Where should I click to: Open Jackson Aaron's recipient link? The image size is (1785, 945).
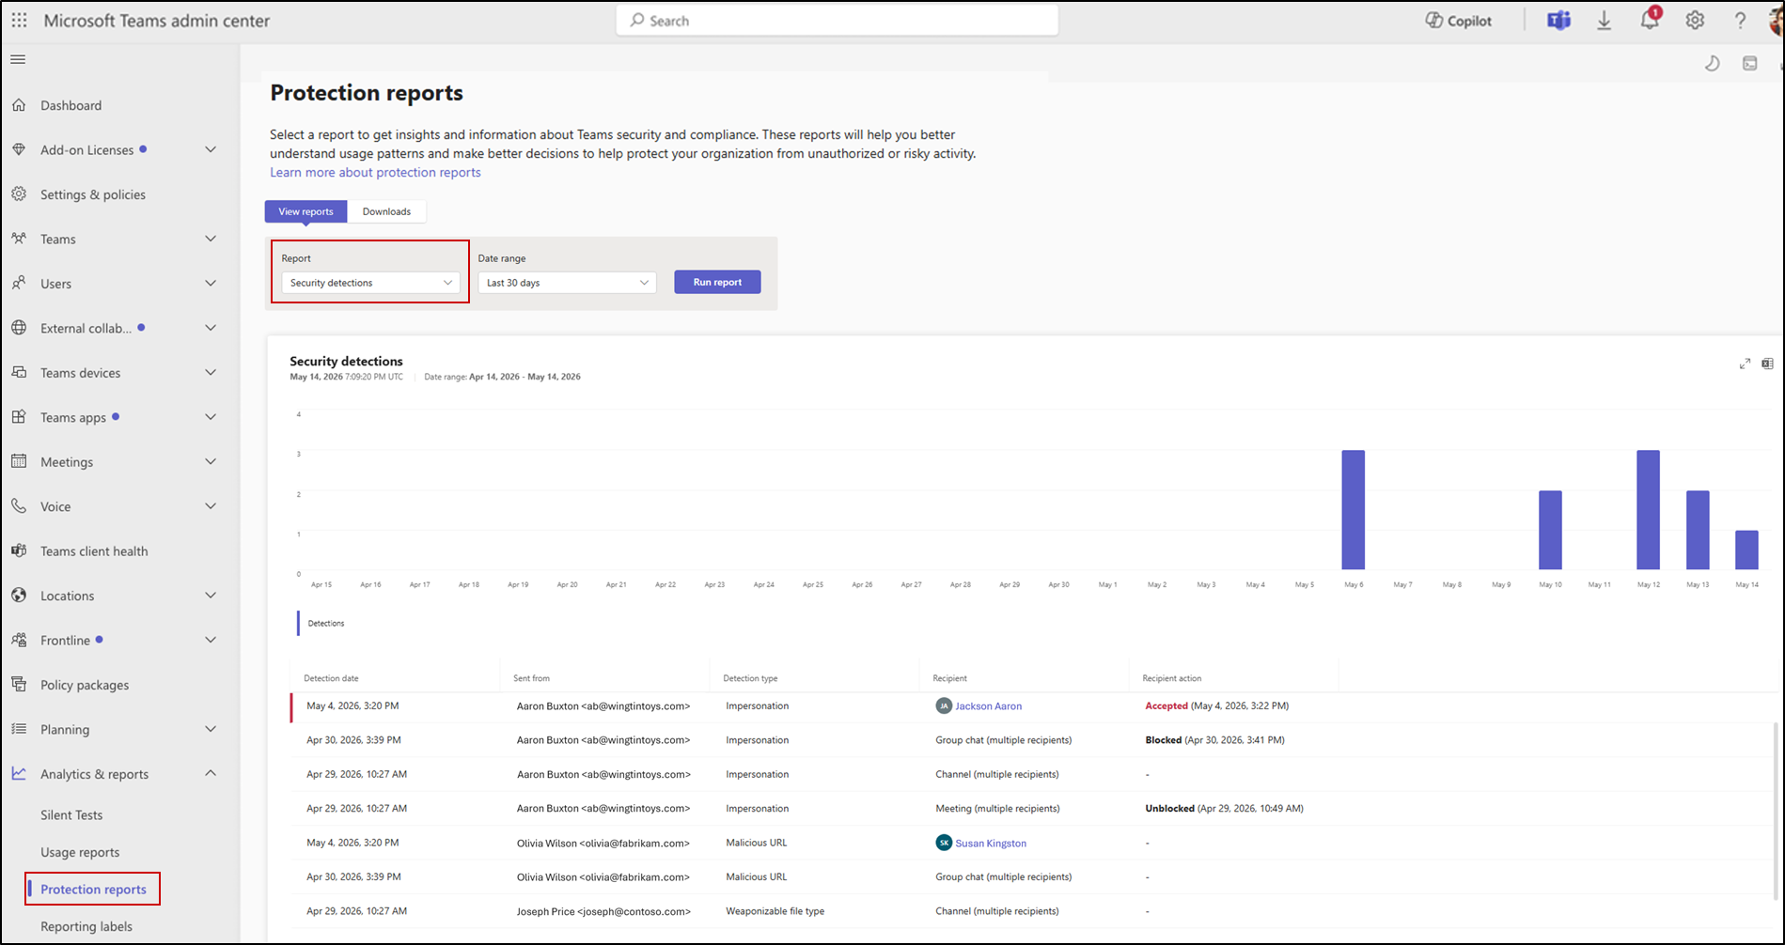point(988,706)
